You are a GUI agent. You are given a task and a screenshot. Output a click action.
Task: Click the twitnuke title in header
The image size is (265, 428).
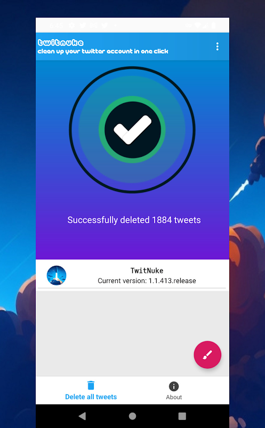click(x=61, y=43)
